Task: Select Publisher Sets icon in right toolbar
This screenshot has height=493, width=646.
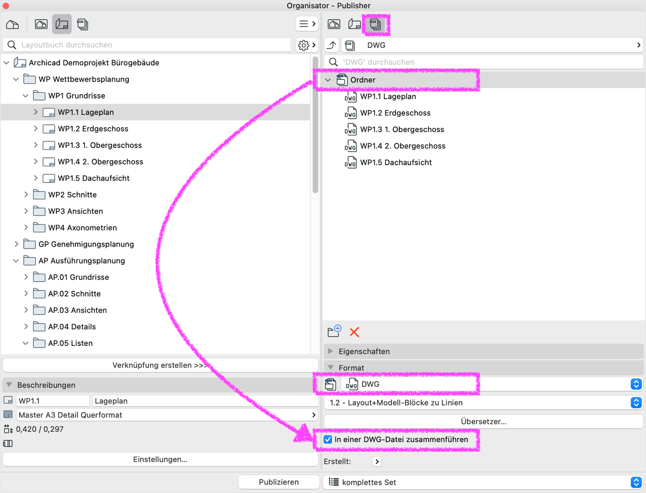Action: pyautogui.click(x=376, y=24)
